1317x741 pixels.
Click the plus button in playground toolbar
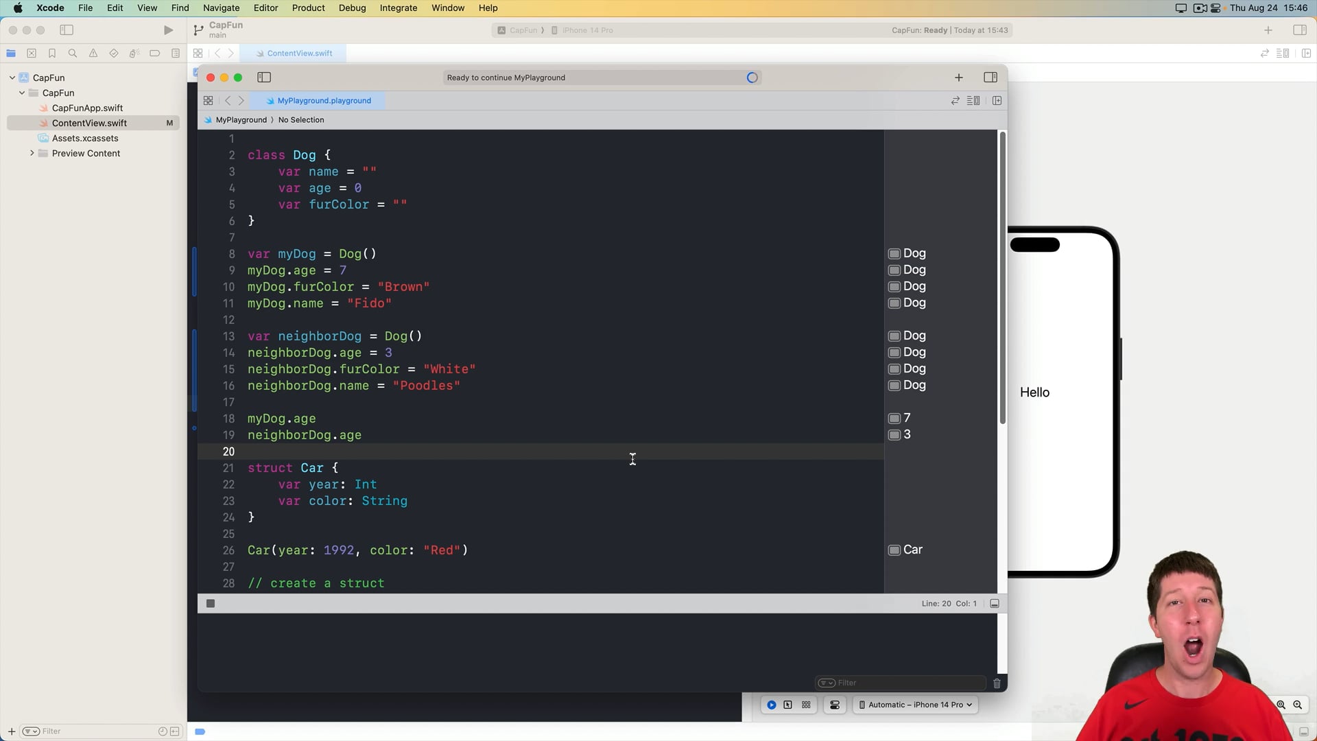click(x=959, y=78)
